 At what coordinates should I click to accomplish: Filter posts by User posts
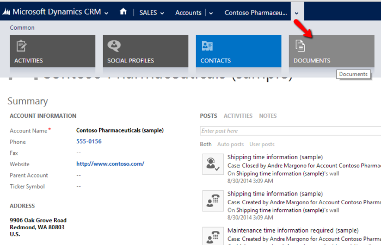[261, 145]
